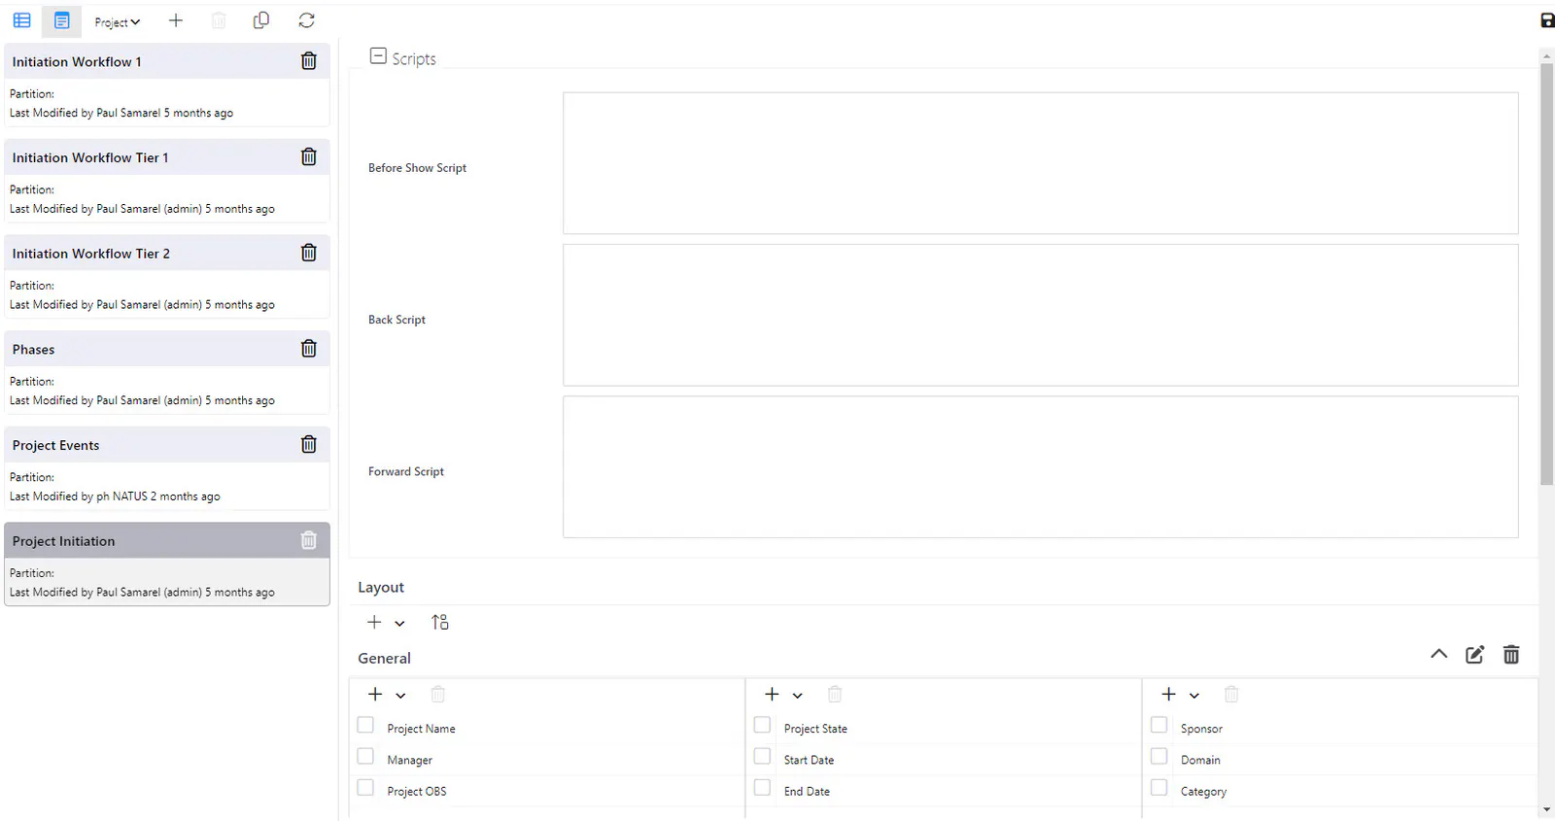Check the Project OBS checkbox
Image resolution: width=1555 pixels, height=821 pixels.
point(365,787)
